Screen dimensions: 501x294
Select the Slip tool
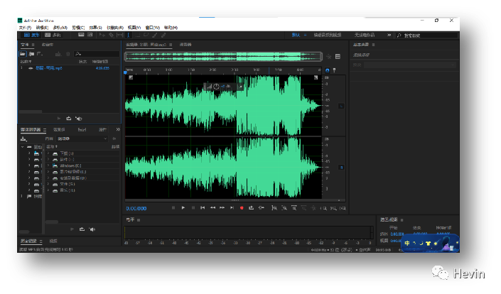120,35
